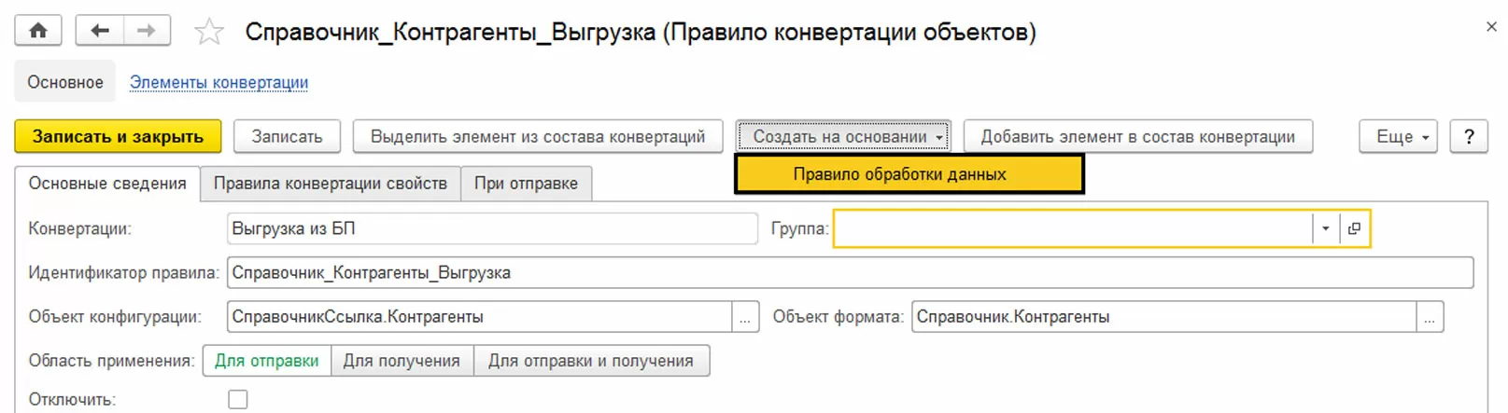
Task: Expand the Создать на основании dropdown
Action: coord(843,137)
